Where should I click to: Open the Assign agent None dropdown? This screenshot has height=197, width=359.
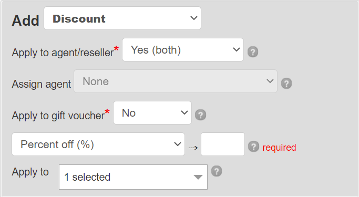point(176,81)
